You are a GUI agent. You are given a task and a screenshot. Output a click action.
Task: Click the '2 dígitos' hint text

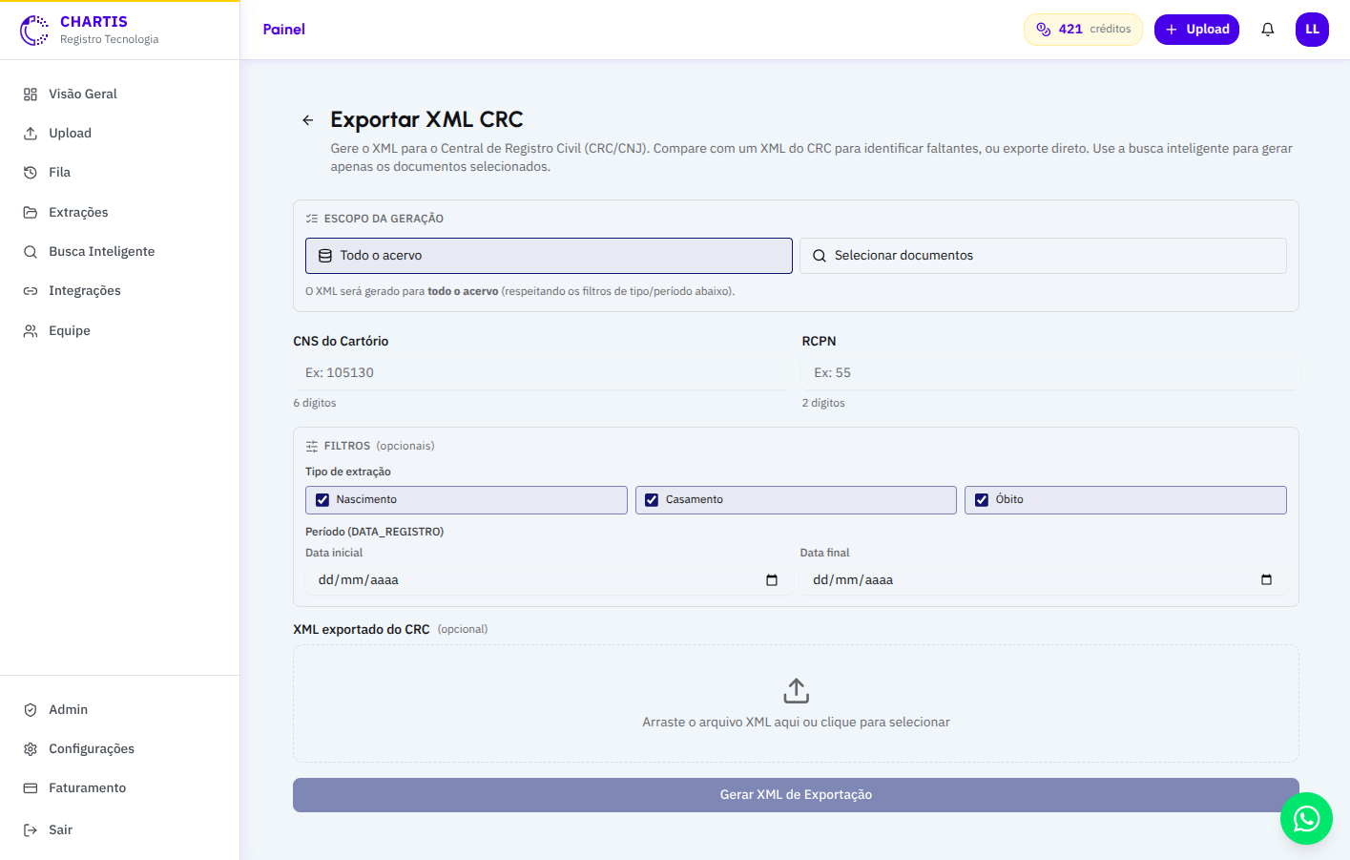823,403
